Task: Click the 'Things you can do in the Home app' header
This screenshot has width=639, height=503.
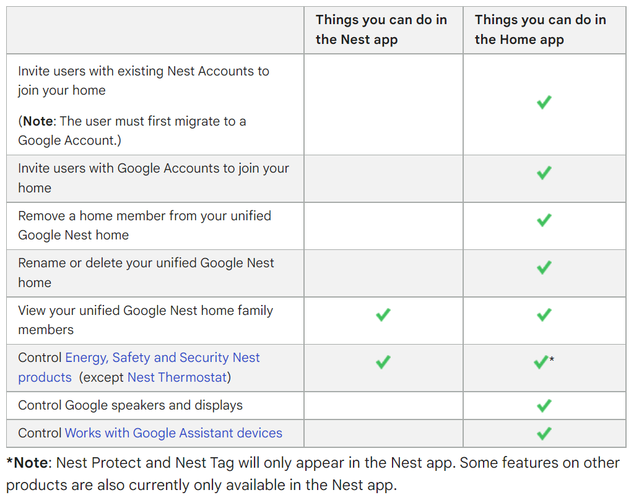Action: point(540,30)
